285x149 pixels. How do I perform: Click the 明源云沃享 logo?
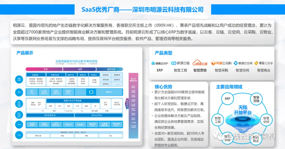click(264, 63)
